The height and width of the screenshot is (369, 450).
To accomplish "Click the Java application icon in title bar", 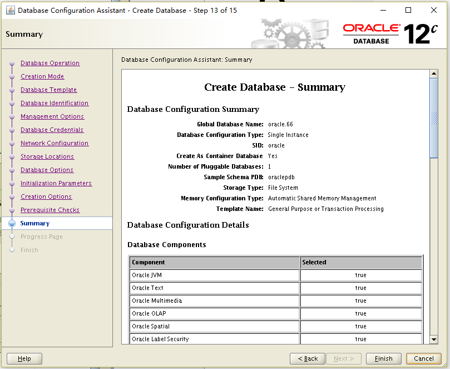I will click(x=11, y=11).
